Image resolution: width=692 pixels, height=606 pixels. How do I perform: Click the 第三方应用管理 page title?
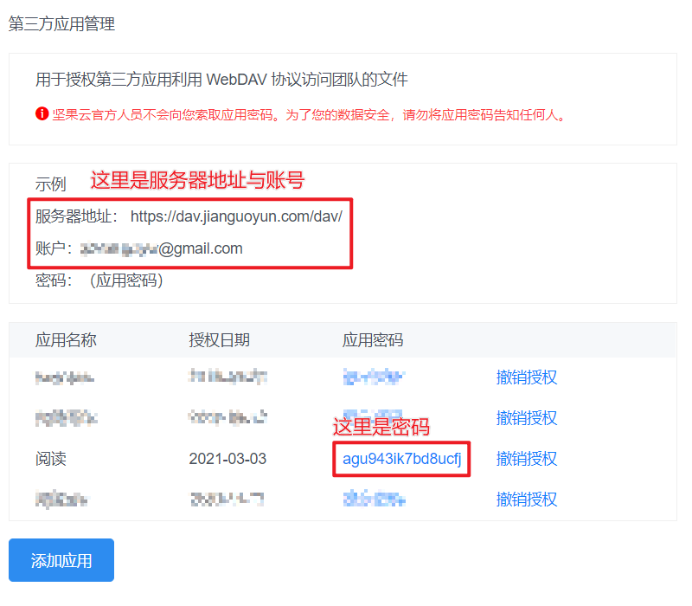coord(61,23)
